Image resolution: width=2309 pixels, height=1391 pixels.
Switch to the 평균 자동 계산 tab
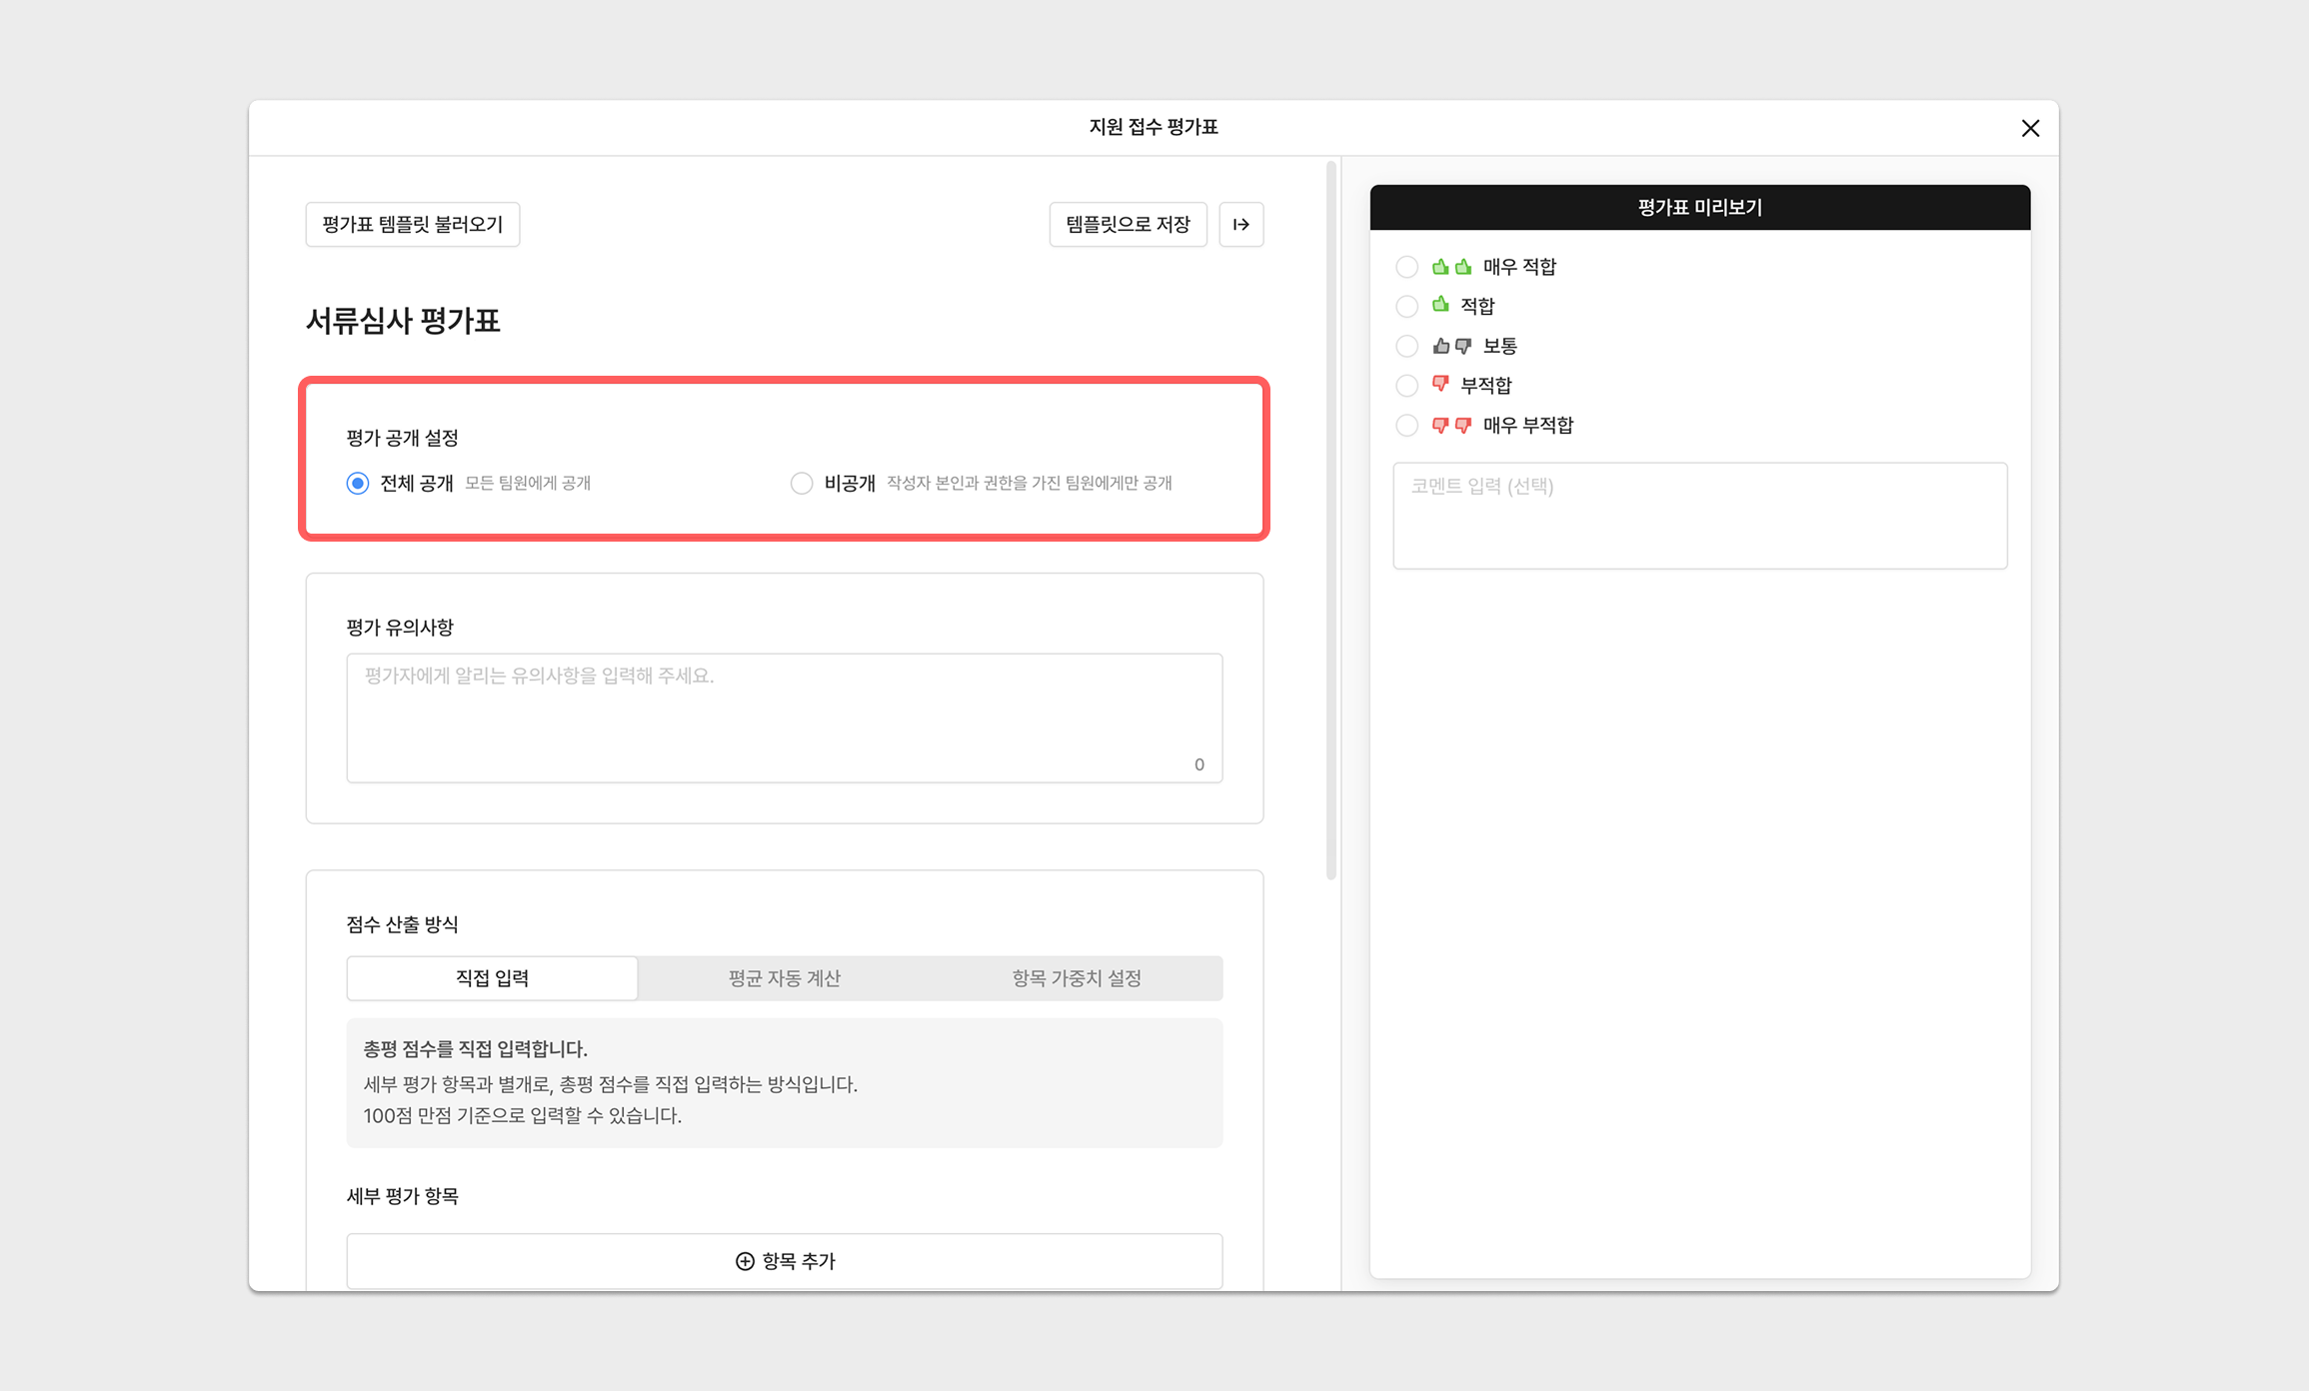coord(784,978)
